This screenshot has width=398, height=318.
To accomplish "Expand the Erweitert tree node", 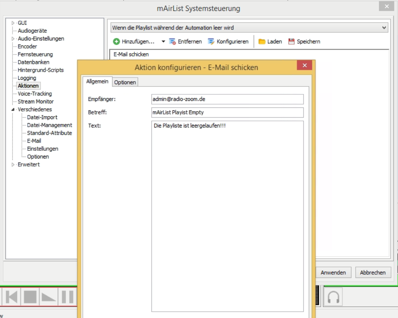I will [x=13, y=165].
